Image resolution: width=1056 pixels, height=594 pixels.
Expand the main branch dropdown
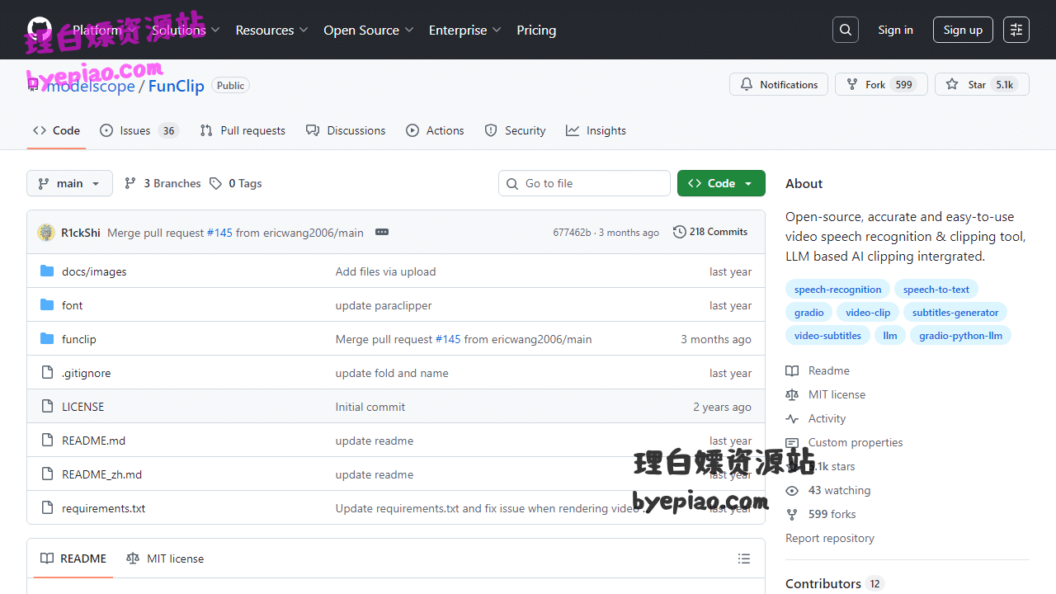click(69, 183)
